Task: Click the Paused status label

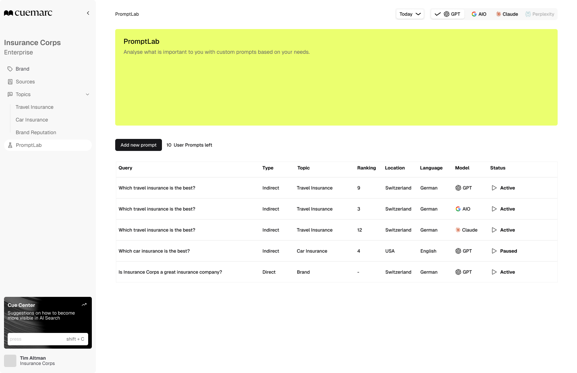Action: pyautogui.click(x=509, y=251)
